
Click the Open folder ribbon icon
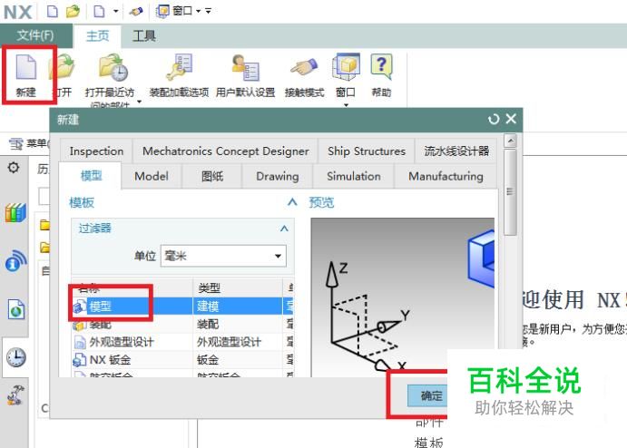pos(62,67)
